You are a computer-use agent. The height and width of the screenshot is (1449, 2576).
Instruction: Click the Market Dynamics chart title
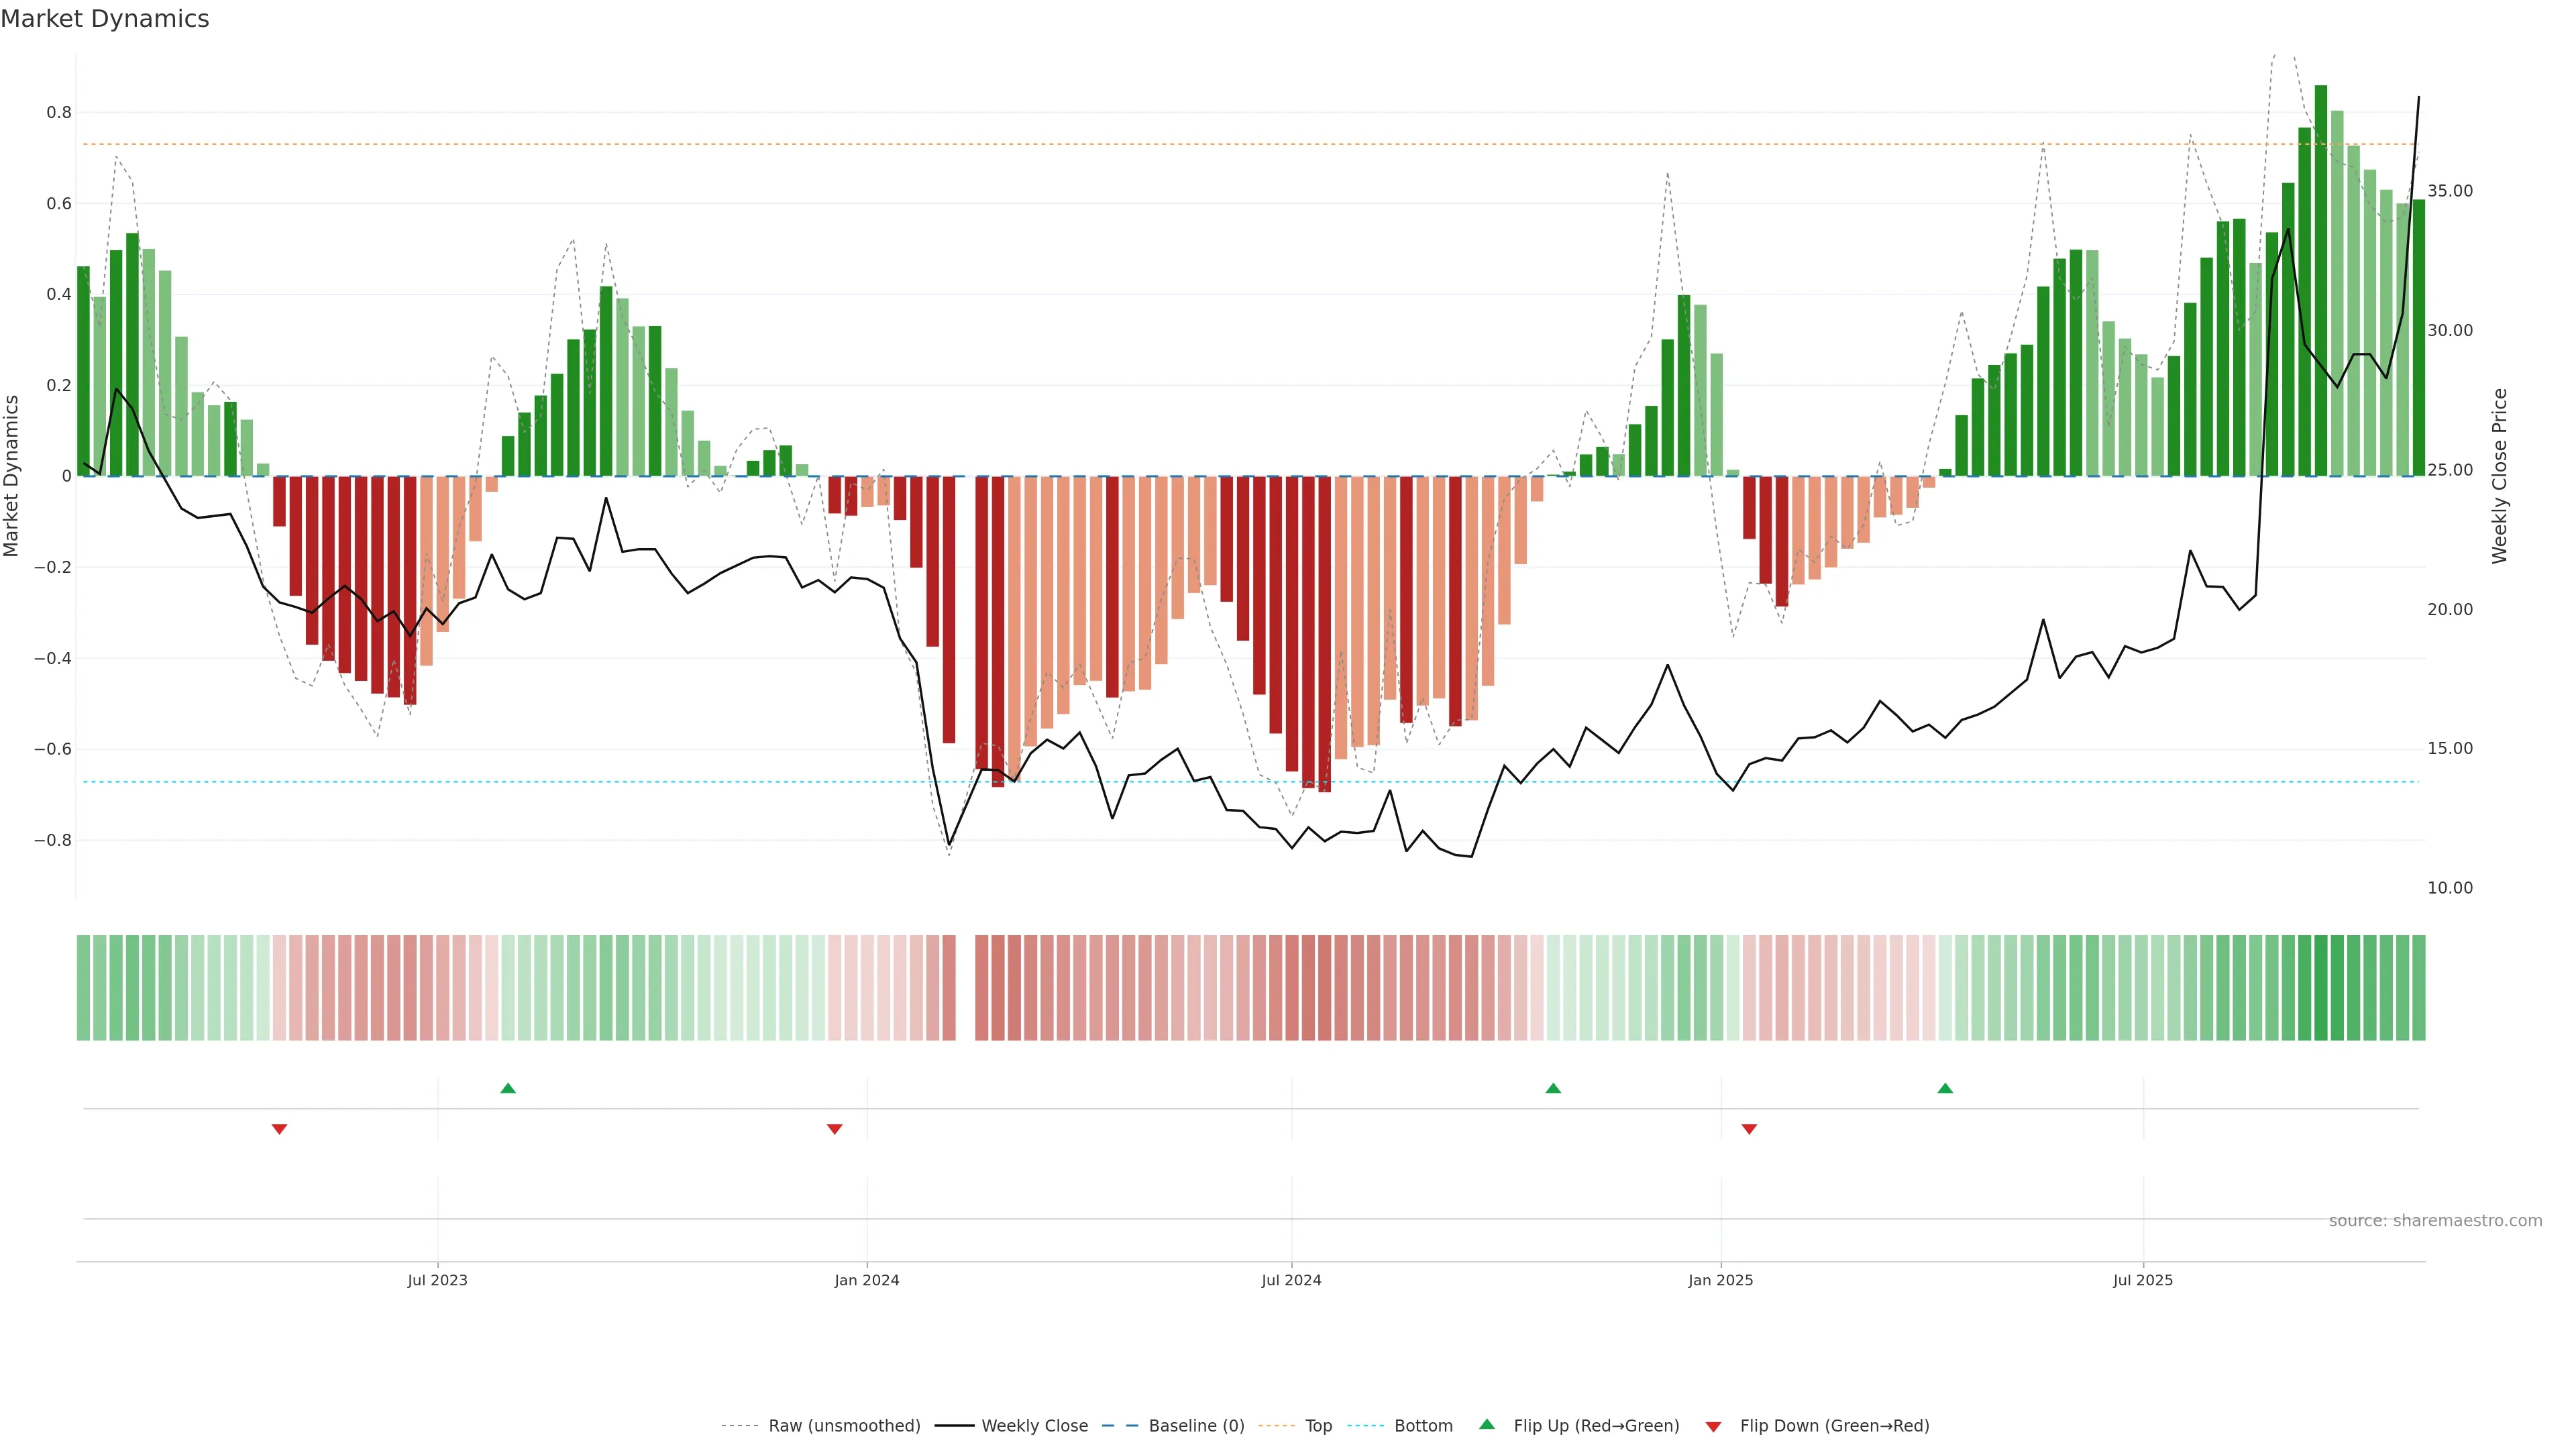tap(105, 19)
